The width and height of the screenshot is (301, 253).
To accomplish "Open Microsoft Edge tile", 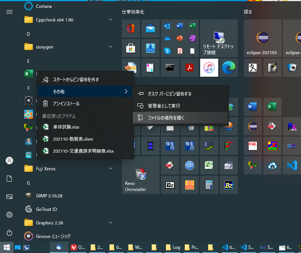I will [229, 68].
